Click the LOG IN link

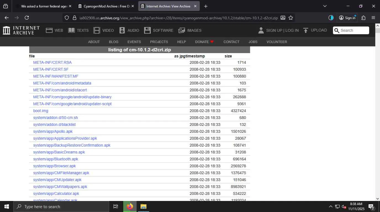point(292,30)
